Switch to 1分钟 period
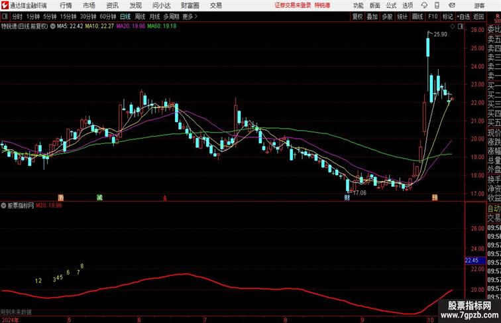The width and height of the screenshot is (501, 323). (x=33, y=17)
